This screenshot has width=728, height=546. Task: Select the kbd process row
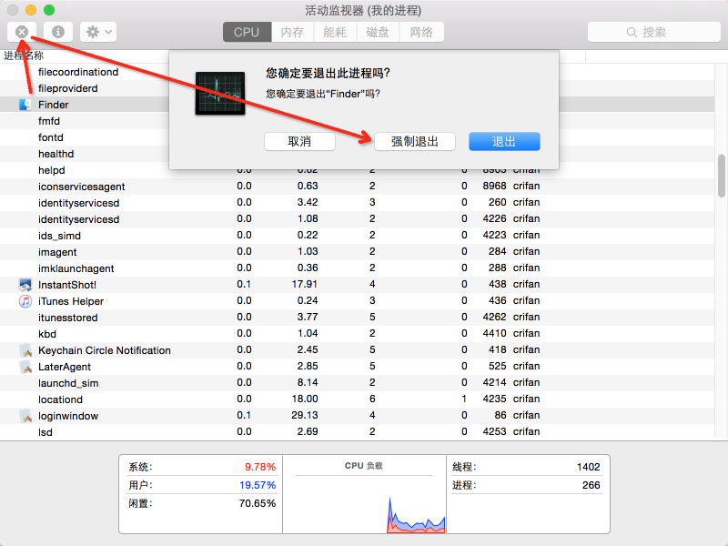pos(358,334)
